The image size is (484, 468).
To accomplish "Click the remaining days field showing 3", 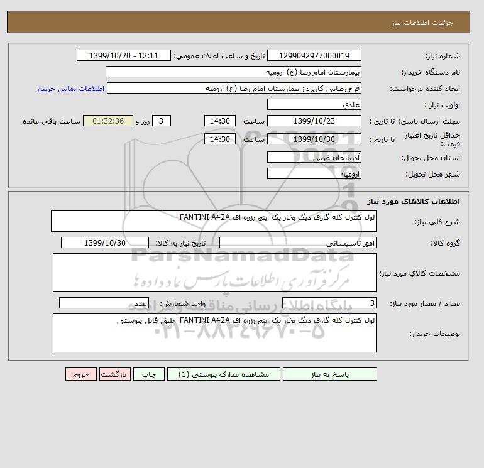I will 162,121.
